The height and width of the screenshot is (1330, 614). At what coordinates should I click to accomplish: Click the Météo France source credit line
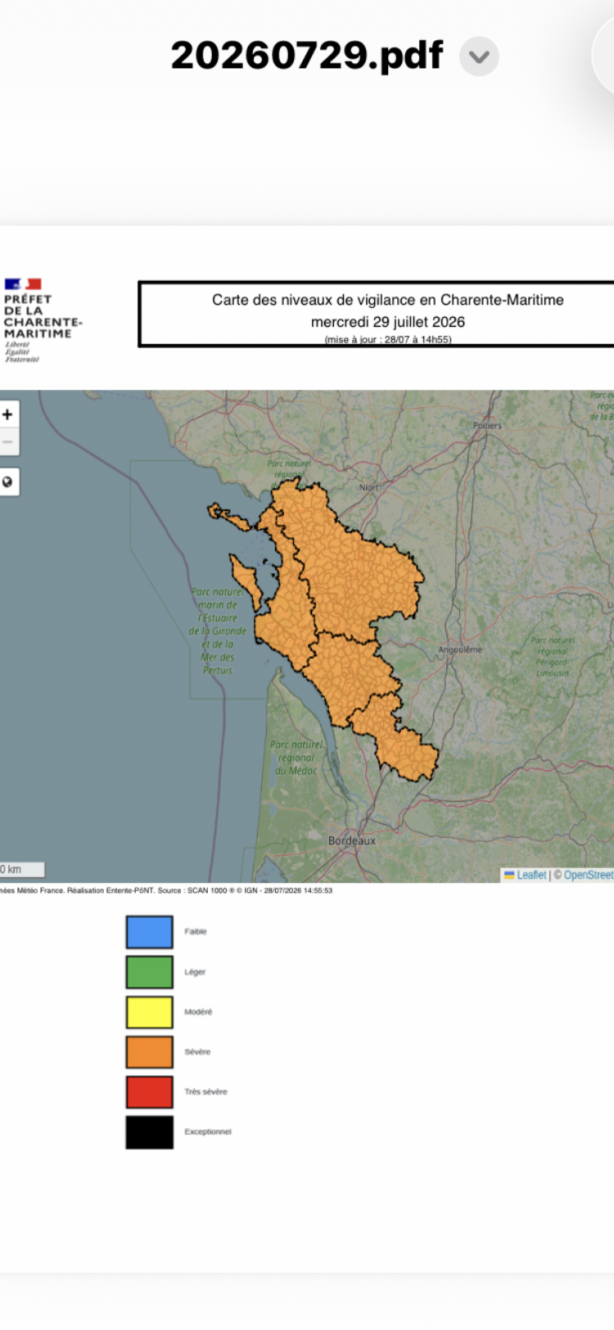tap(166, 890)
